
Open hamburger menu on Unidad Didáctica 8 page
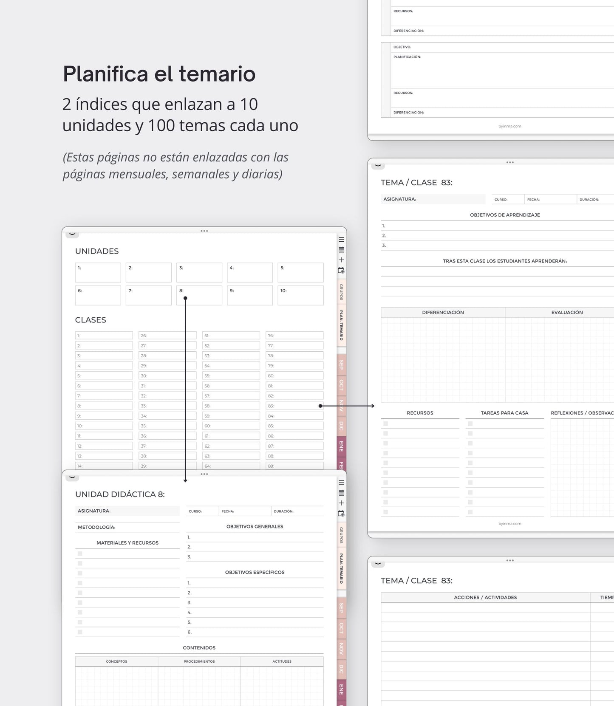pyautogui.click(x=341, y=483)
